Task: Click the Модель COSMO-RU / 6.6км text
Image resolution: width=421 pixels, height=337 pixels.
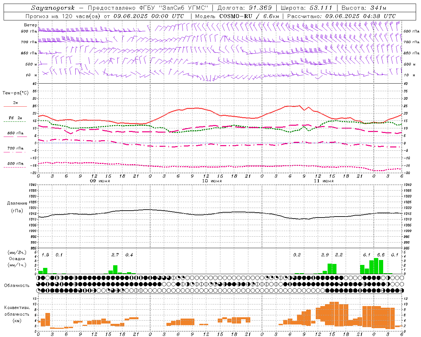Action: click(237, 16)
